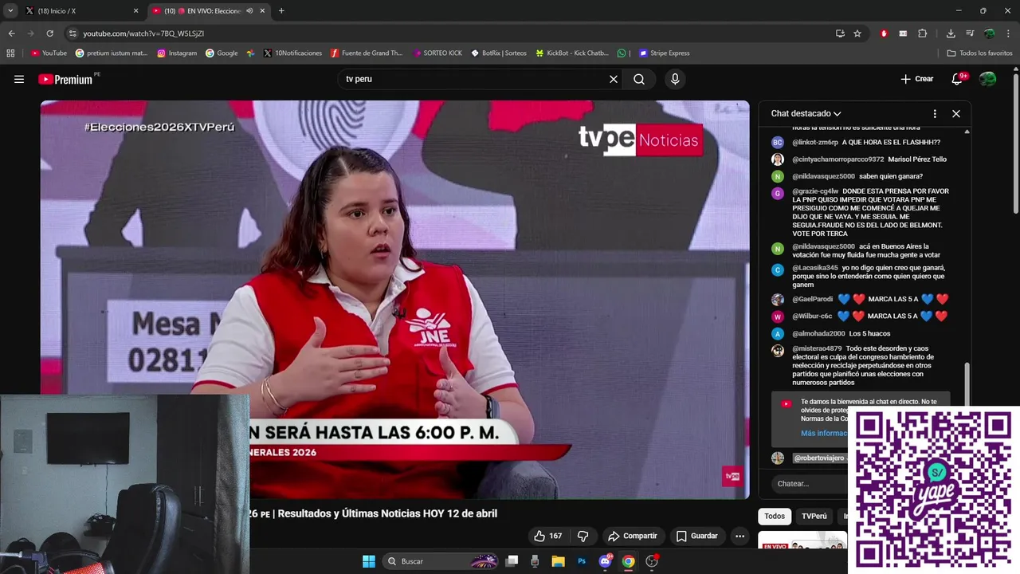Image resolution: width=1020 pixels, height=574 pixels.
Task: Reload the YouTube page
Action: (49, 33)
